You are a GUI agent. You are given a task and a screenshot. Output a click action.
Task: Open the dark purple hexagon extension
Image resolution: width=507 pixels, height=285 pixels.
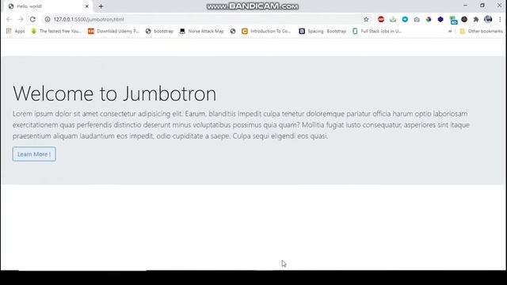(x=440, y=19)
